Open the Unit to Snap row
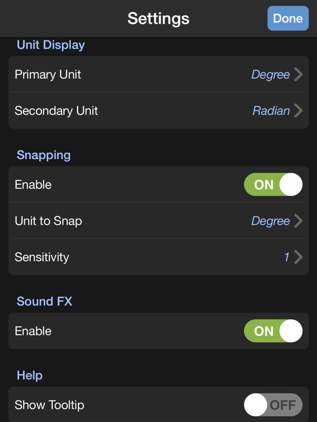The width and height of the screenshot is (317, 422). 158,221
